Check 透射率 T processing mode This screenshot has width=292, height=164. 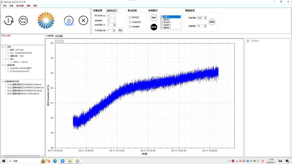point(162,19)
